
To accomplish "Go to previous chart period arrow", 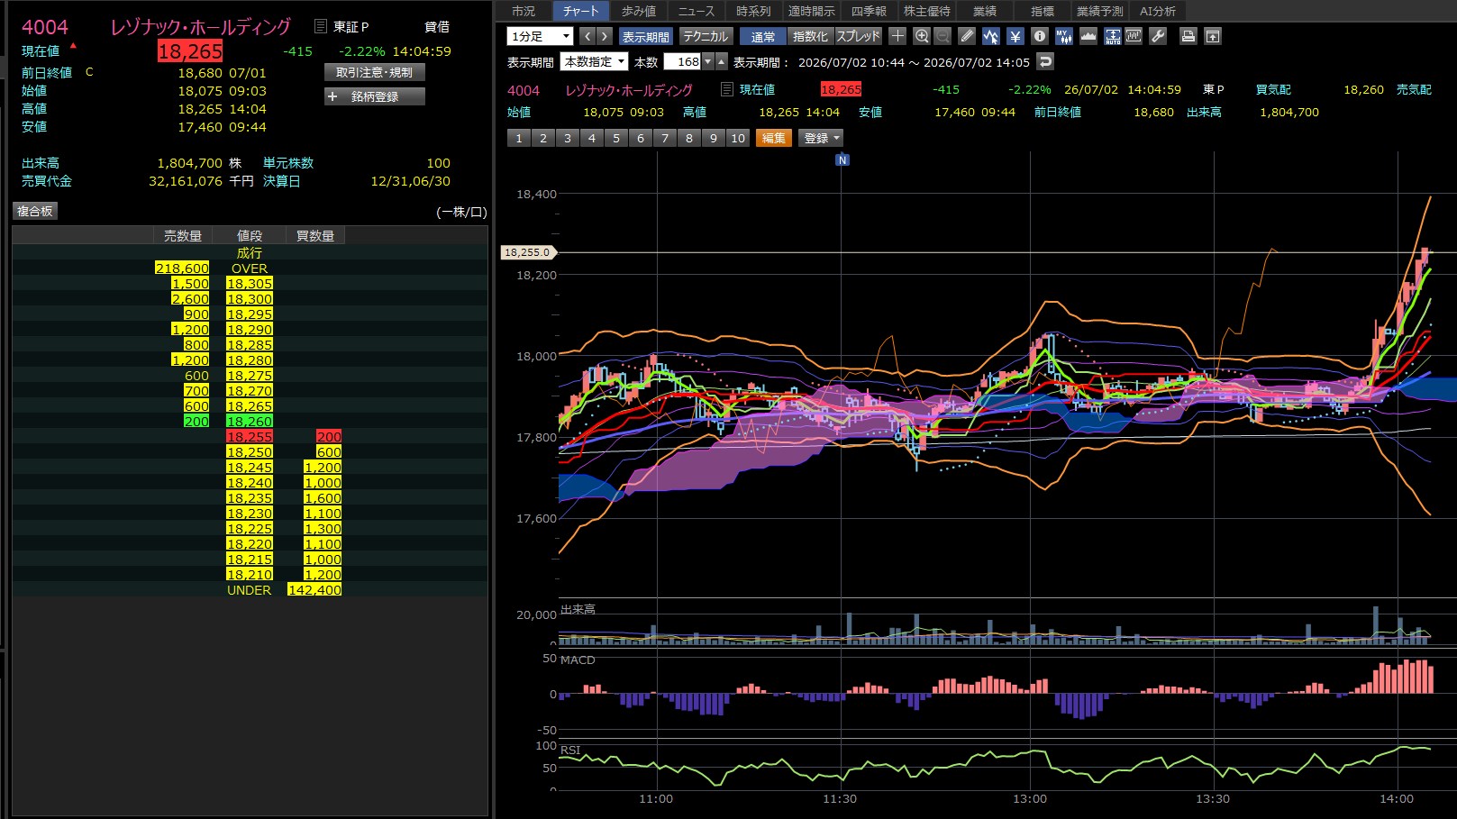I will pyautogui.click(x=587, y=36).
